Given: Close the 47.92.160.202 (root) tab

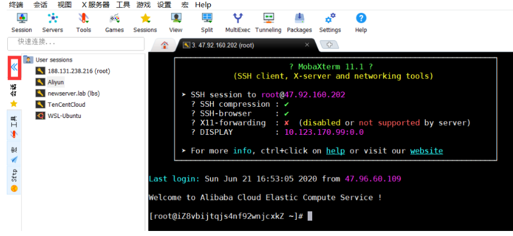Looking at the screenshot, I should tap(307, 45).
